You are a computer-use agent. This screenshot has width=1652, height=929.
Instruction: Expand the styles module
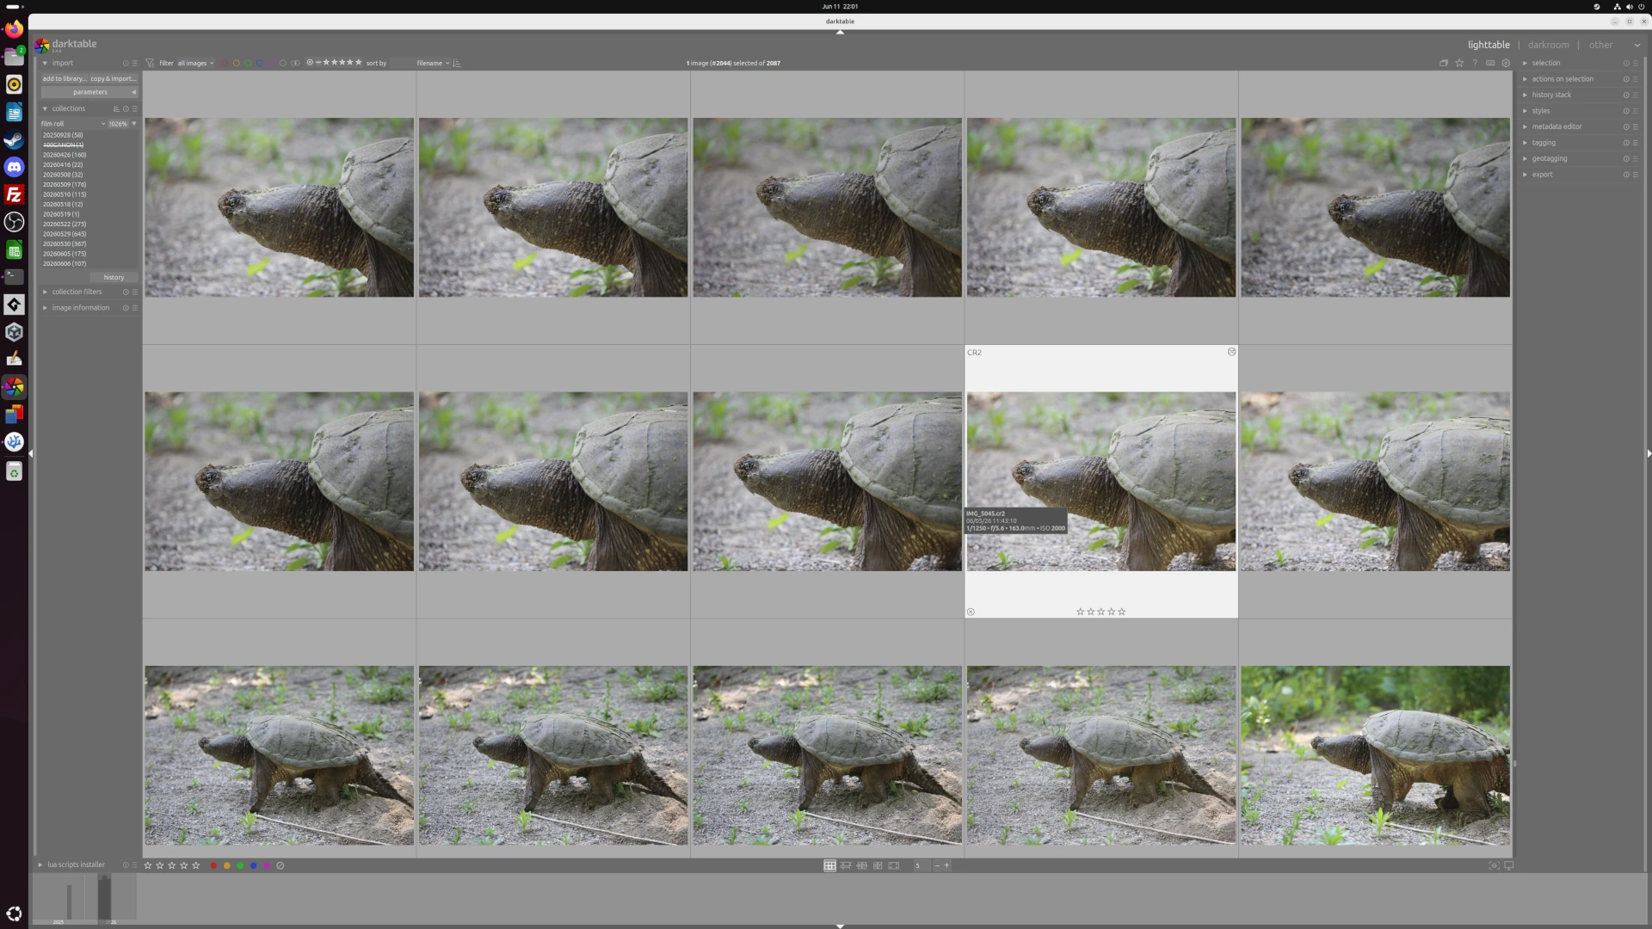pyautogui.click(x=1525, y=111)
